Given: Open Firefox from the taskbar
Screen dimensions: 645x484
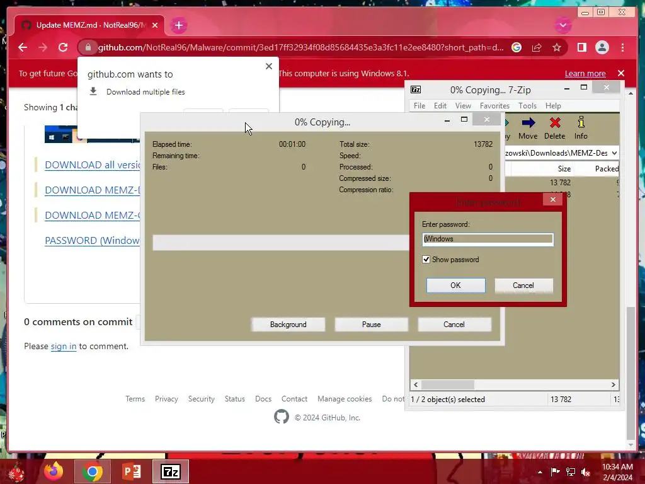Looking at the screenshot, I should pos(54,471).
